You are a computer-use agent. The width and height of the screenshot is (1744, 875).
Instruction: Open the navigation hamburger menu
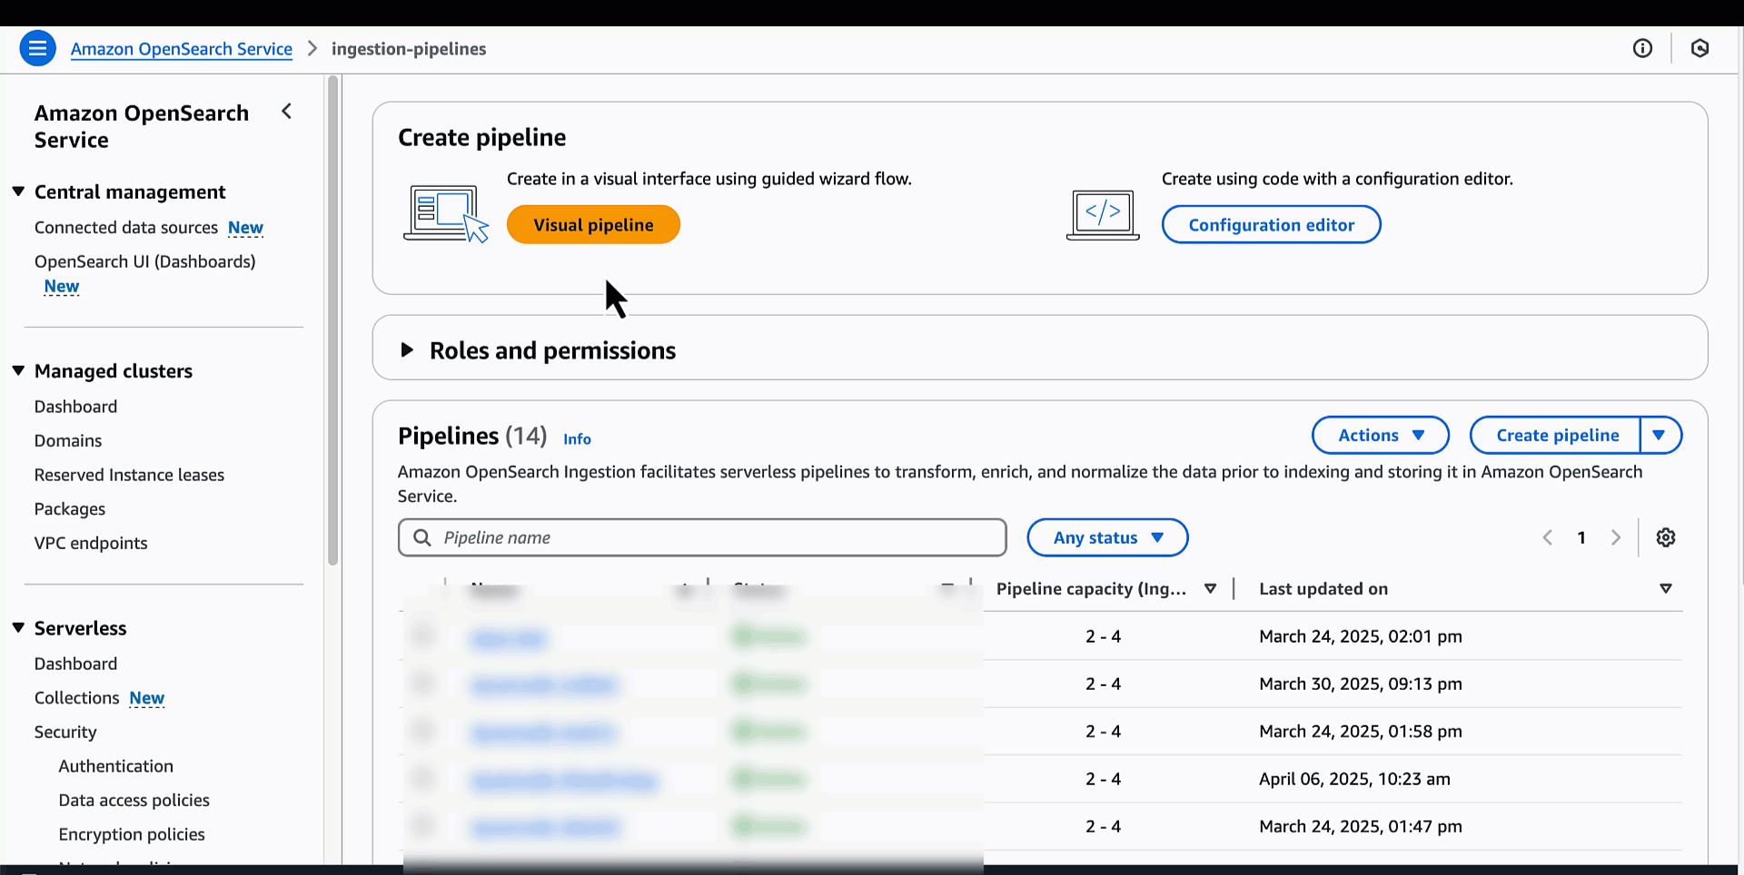point(37,48)
